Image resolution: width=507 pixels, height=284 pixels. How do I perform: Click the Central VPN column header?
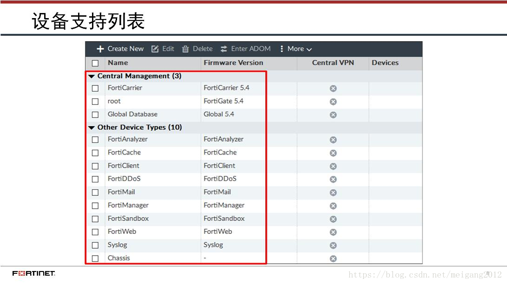coord(333,63)
